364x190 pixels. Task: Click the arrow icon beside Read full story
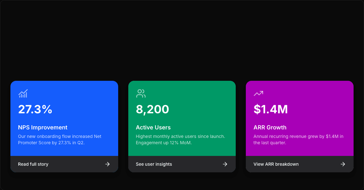[x=107, y=164]
